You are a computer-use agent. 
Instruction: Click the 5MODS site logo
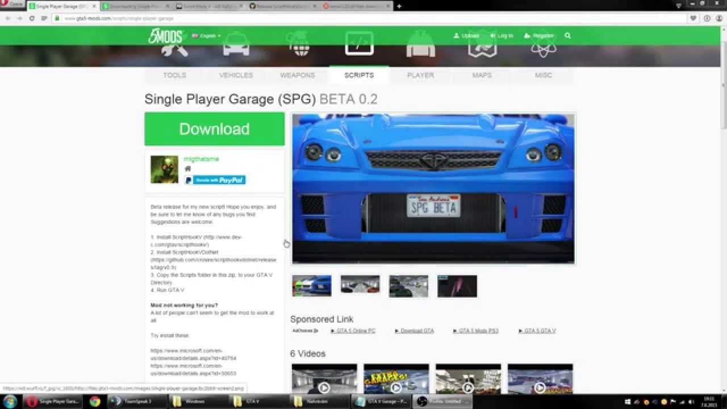(165, 36)
